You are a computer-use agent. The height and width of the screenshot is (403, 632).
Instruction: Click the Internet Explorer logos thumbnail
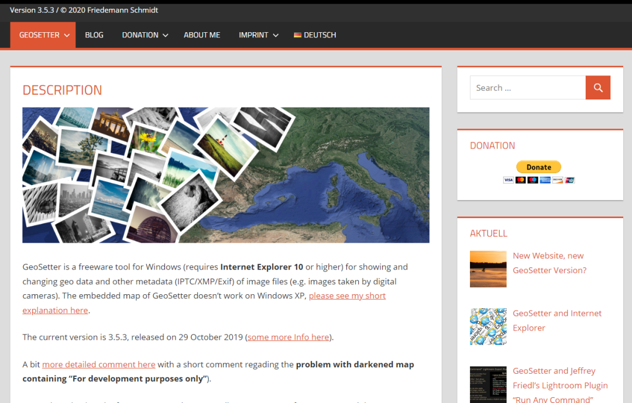488,326
